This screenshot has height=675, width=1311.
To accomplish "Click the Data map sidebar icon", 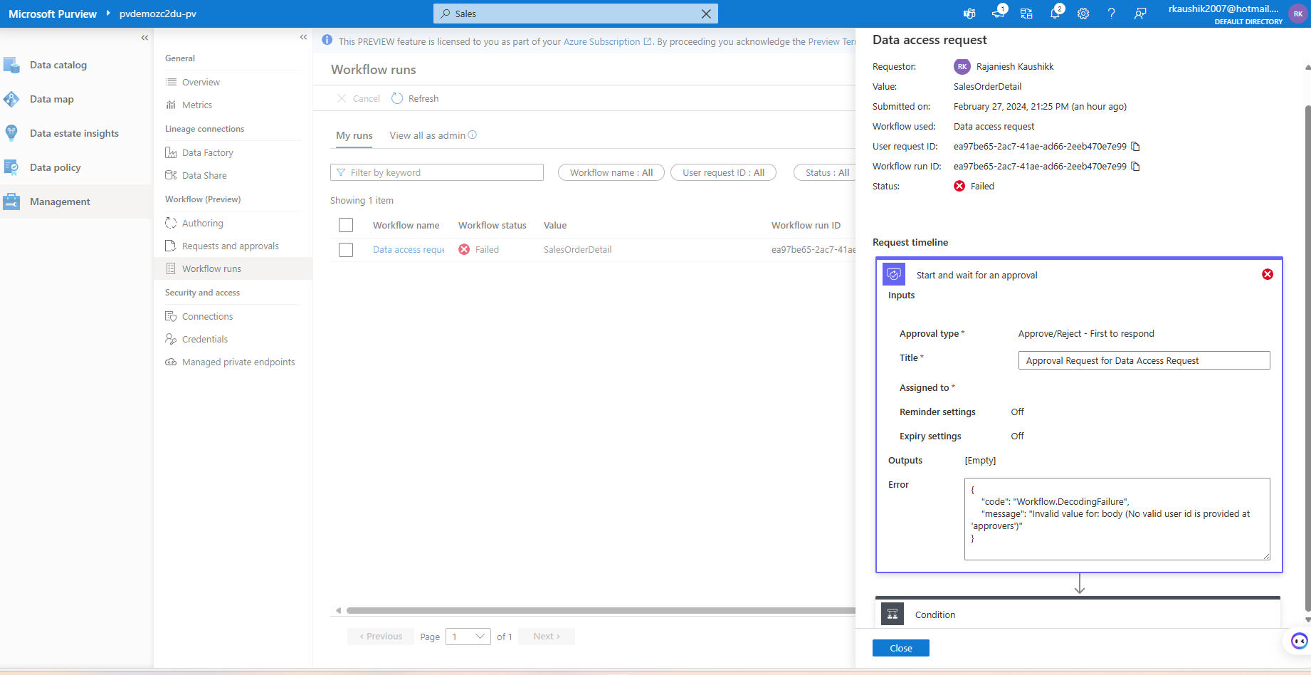I will [x=11, y=99].
